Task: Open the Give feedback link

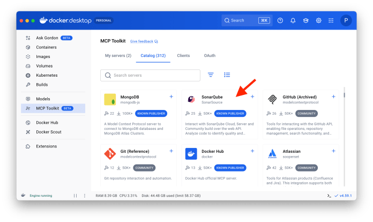Action: pyautogui.click(x=144, y=41)
